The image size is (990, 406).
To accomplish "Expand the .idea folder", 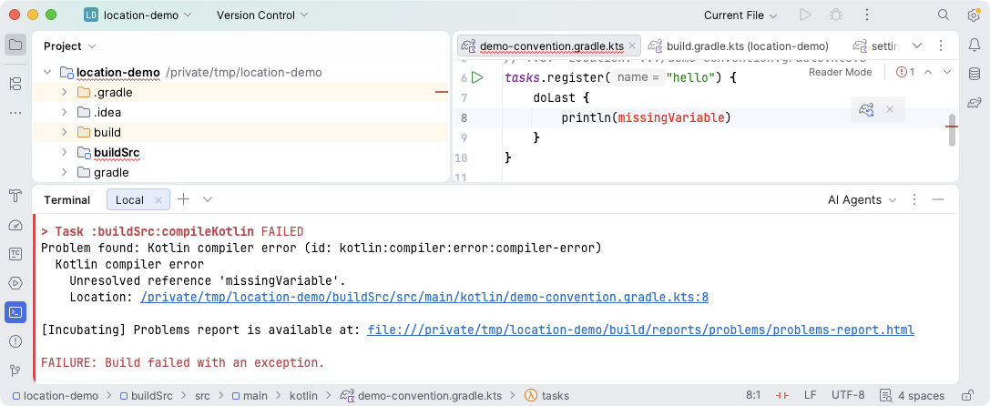I will pos(64,112).
